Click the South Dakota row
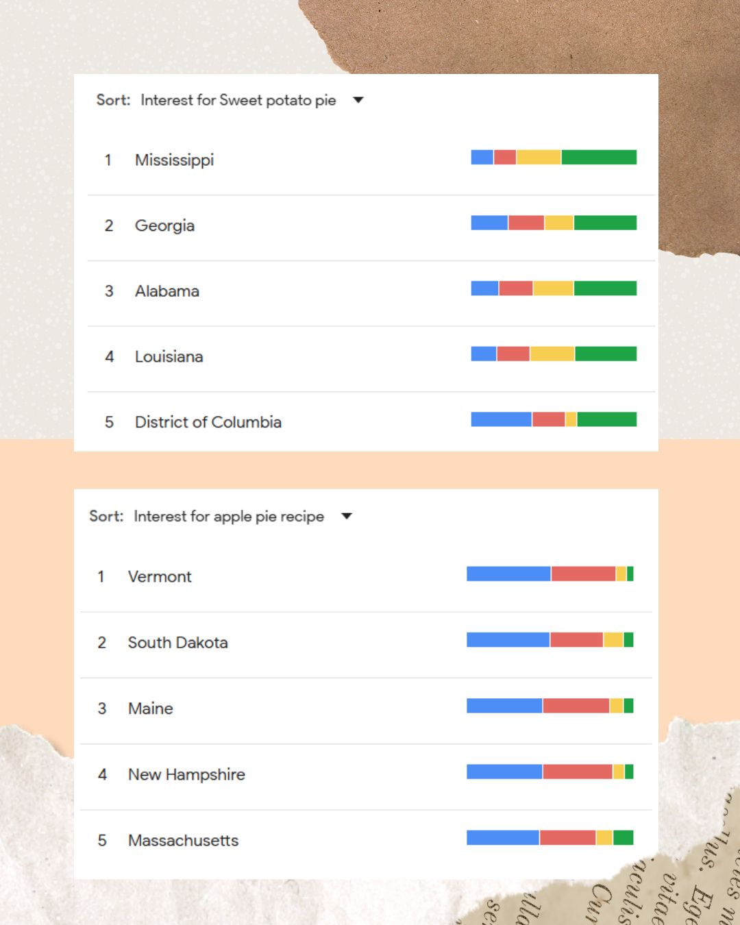Image resolution: width=740 pixels, height=925 pixels. pyautogui.click(x=177, y=643)
